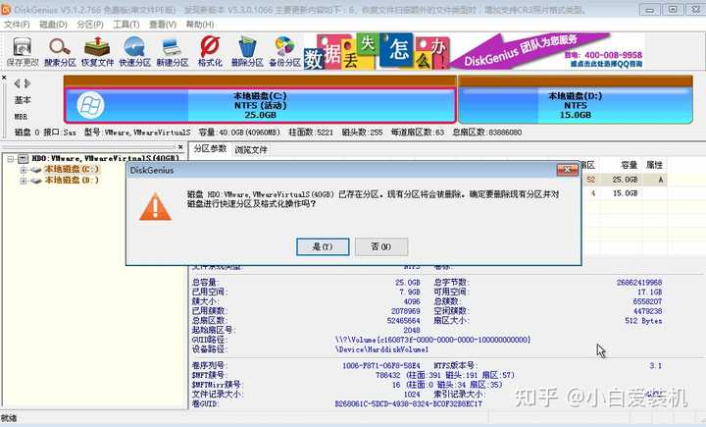The image size is (706, 427).
Task: Click the Backup Partition (备份分区) icon
Action: [284, 52]
